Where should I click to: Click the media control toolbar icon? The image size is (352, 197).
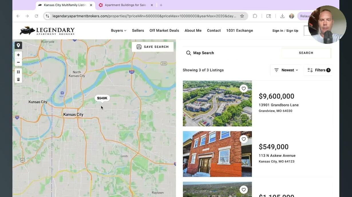268,16
